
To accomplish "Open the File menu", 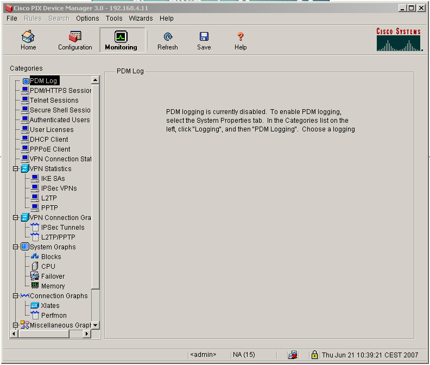I will (11, 18).
